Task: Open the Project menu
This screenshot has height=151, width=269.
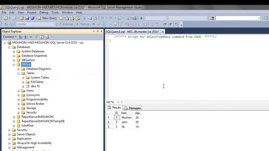Action: point(32,13)
